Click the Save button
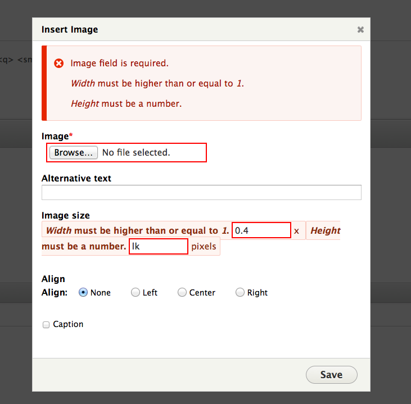411x404 pixels. point(332,375)
